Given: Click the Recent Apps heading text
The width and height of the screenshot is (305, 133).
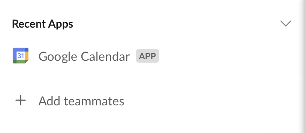Looking at the screenshot, I should coord(42,24).
